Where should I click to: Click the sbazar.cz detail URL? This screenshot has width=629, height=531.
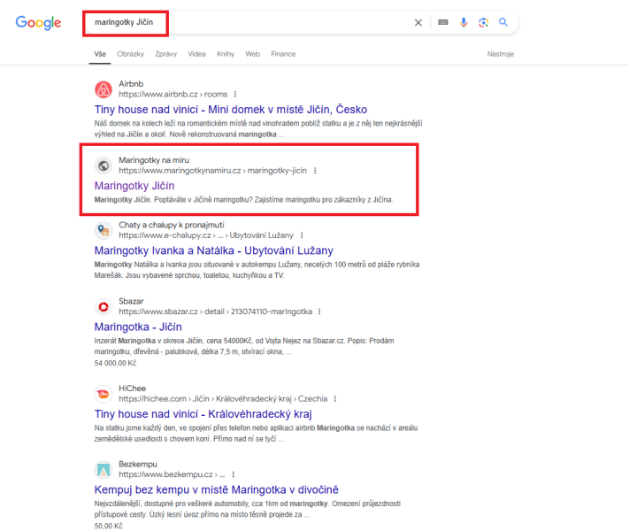tap(215, 312)
